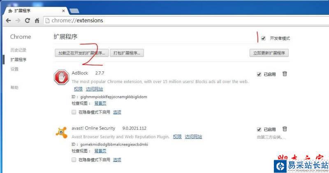
Task: Toggle the 开发者模式 checkbox
Action: pyautogui.click(x=263, y=38)
